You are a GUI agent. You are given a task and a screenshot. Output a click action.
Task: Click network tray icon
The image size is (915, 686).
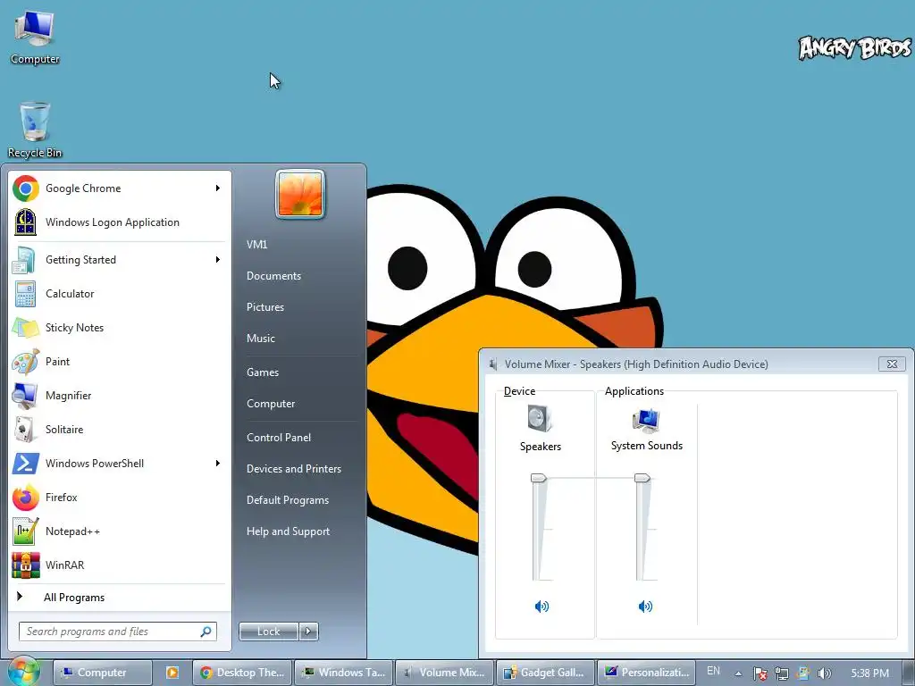tap(781, 673)
